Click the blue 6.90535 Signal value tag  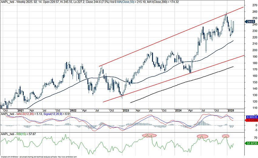point(252,117)
